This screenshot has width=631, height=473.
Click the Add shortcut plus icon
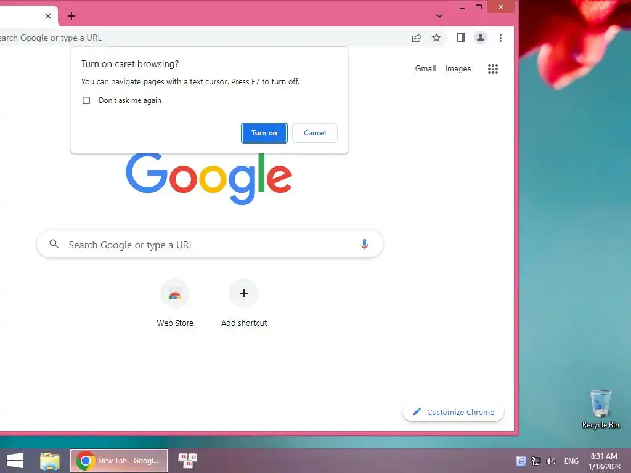(244, 293)
